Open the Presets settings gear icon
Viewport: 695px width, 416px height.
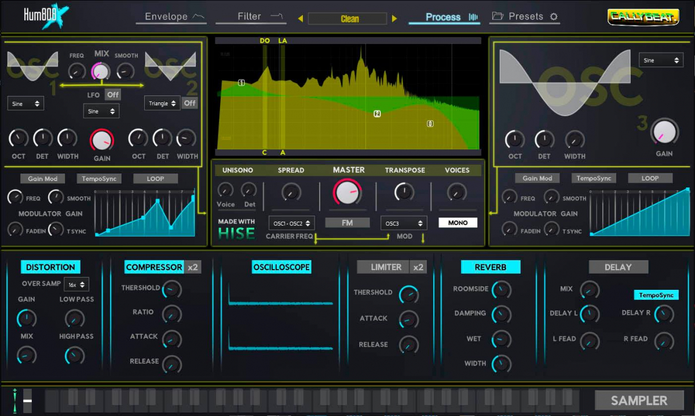click(x=554, y=17)
